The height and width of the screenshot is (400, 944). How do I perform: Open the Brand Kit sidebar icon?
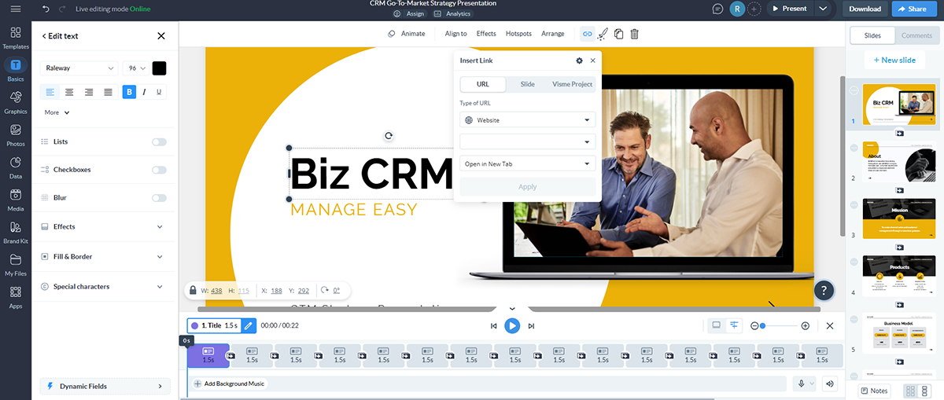(x=16, y=231)
